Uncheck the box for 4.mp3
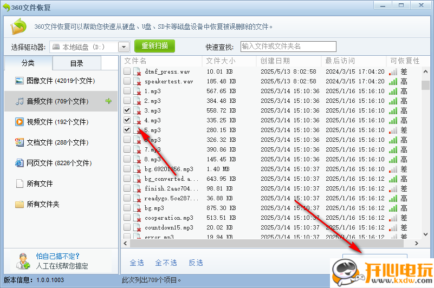The height and width of the screenshot is (288, 434). [x=127, y=120]
